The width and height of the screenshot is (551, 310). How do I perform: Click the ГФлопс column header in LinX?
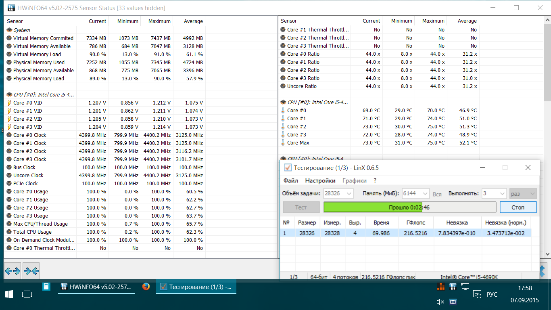pos(416,222)
